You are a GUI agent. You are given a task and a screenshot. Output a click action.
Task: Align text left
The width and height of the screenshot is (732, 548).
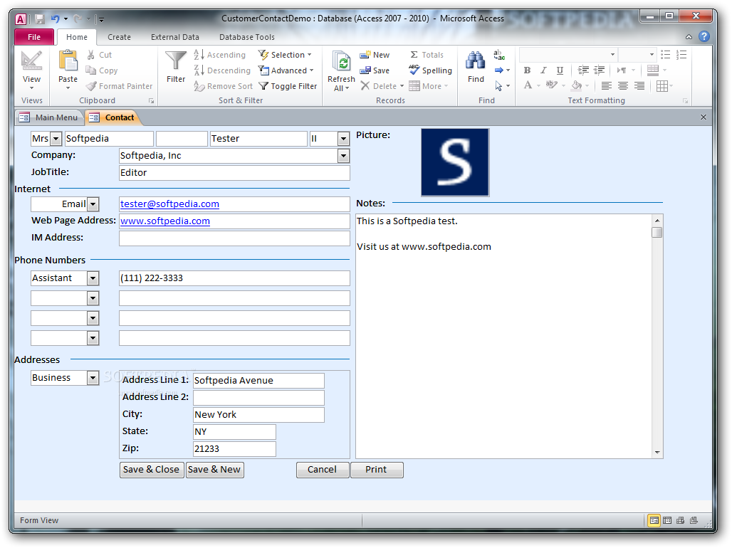click(x=607, y=86)
